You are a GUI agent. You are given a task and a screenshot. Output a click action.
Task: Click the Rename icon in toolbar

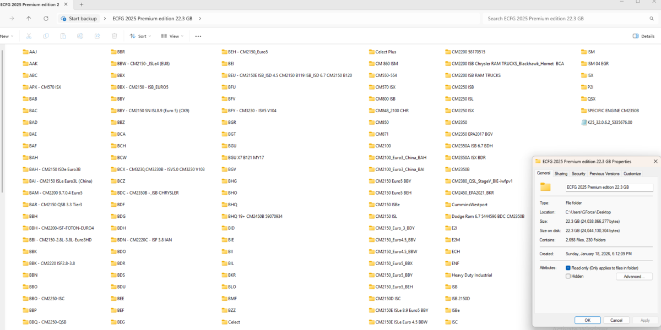tap(80, 36)
